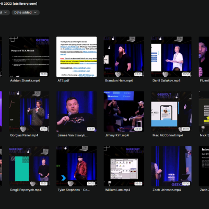The image size is (209, 209).
Task: Select the Mac McConnell.mp4 file name
Action: 168,135
